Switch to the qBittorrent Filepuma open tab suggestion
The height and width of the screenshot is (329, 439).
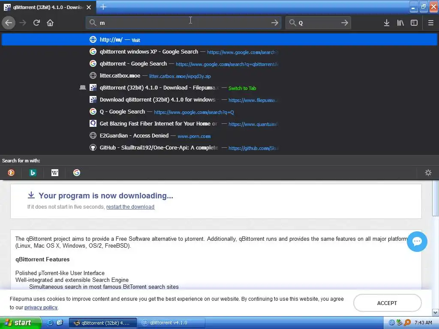[219, 88]
